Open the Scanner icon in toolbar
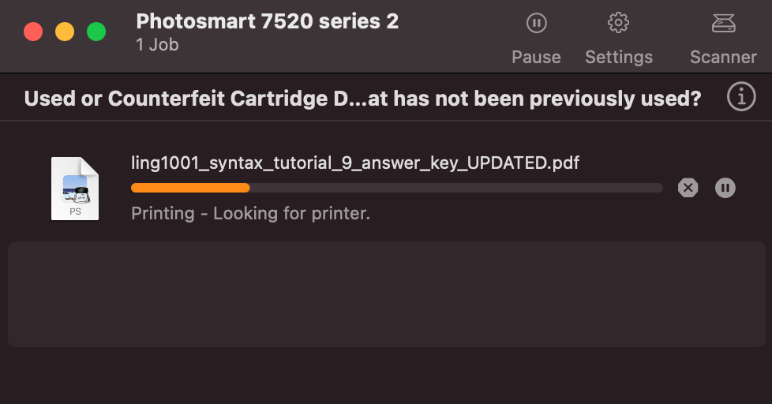The height and width of the screenshot is (404, 772). click(723, 24)
